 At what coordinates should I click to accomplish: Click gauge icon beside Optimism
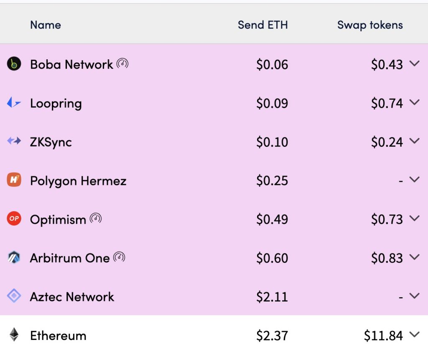tap(96, 218)
